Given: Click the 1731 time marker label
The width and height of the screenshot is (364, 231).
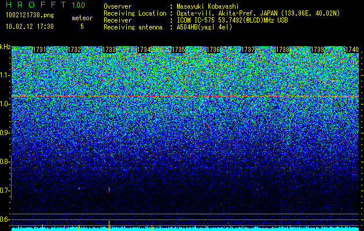Looking at the screenshot, I should (x=39, y=50).
